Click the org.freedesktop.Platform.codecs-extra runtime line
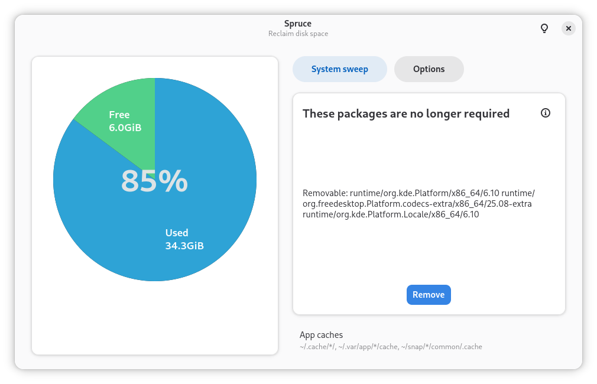The image size is (597, 384). point(417,204)
